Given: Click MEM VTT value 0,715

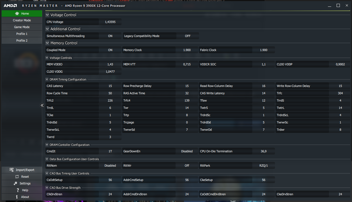Looking at the screenshot, I should point(187,64).
